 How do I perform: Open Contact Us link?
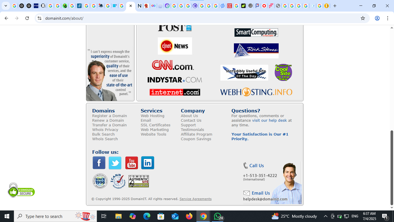click(x=191, y=120)
